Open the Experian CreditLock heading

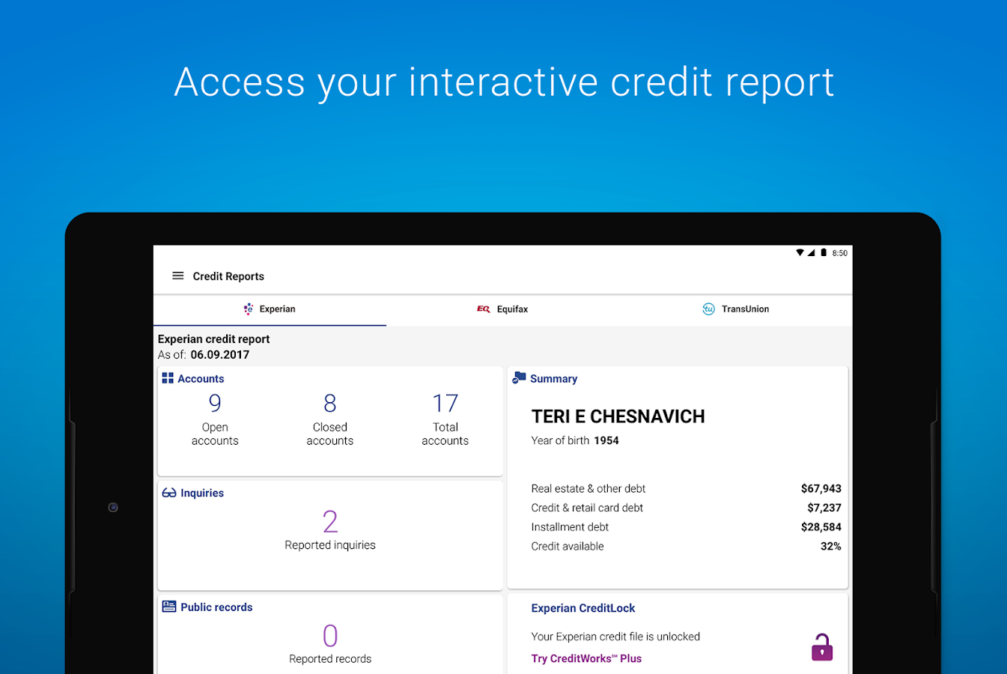[x=583, y=608]
